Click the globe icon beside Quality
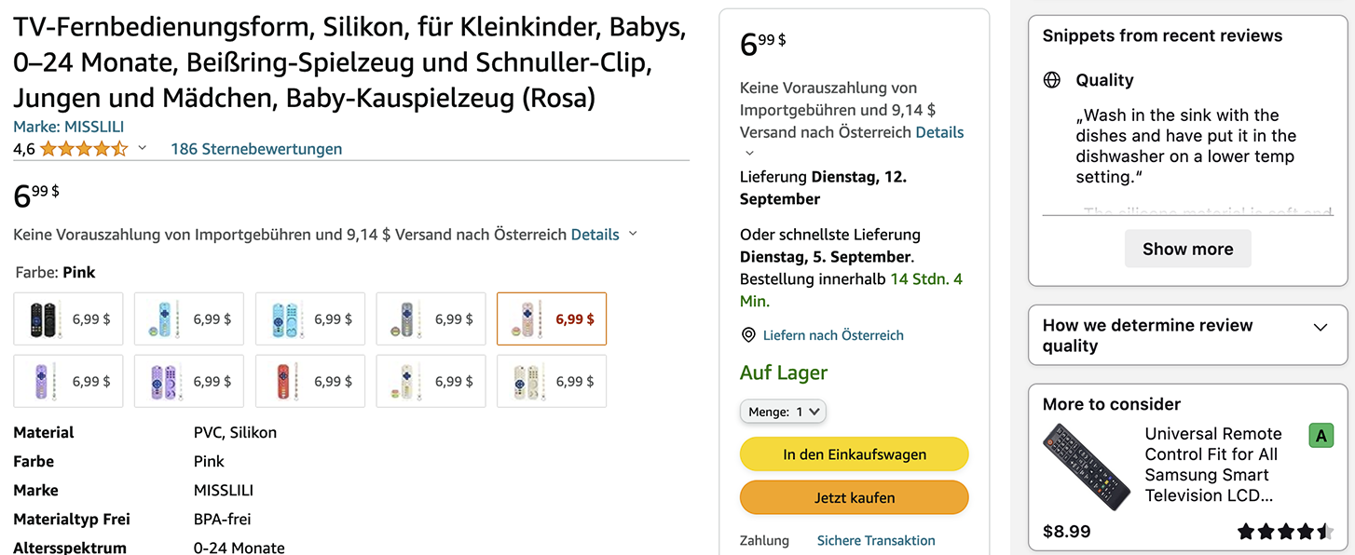1355x555 pixels. 1052,80
